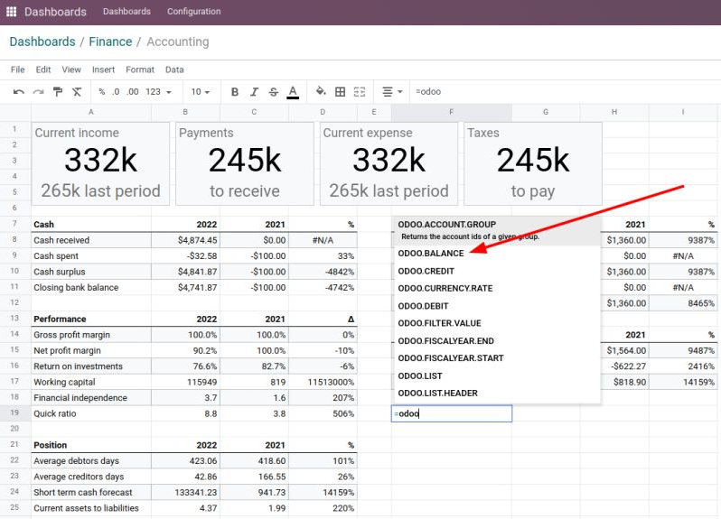The image size is (721, 519).
Task: Click the cell editor containing =odoo
Action: (x=452, y=413)
